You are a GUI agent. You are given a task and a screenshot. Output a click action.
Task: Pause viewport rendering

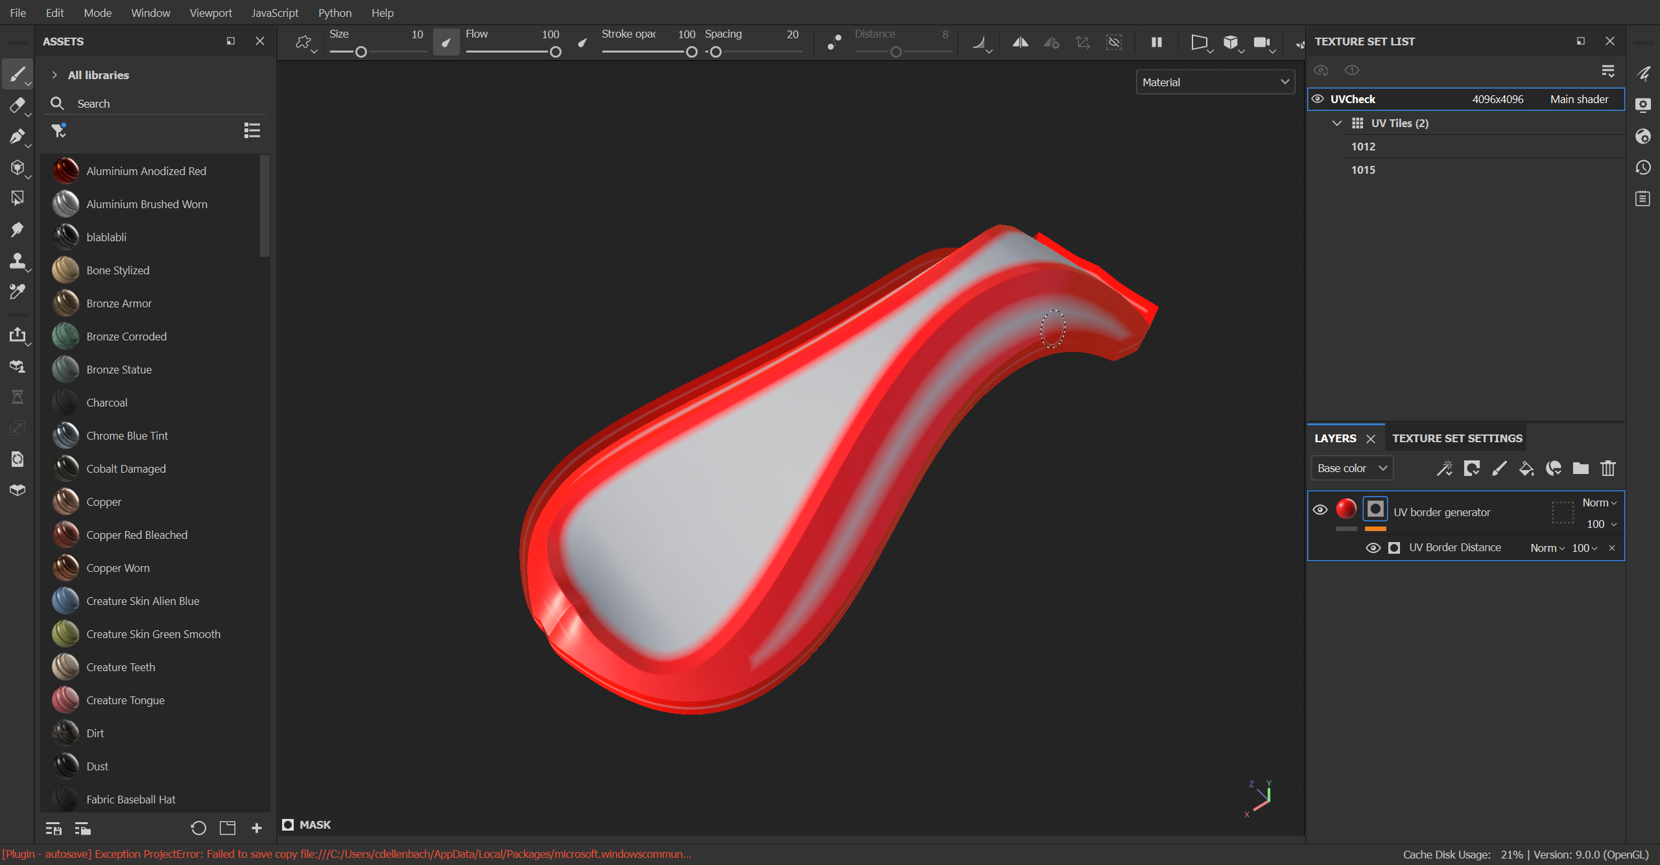pyautogui.click(x=1156, y=42)
